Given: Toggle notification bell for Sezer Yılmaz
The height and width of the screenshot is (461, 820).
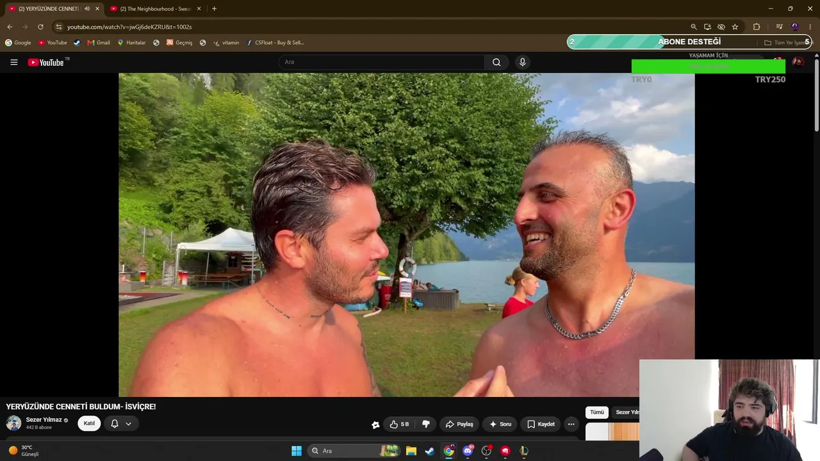Looking at the screenshot, I should point(115,424).
